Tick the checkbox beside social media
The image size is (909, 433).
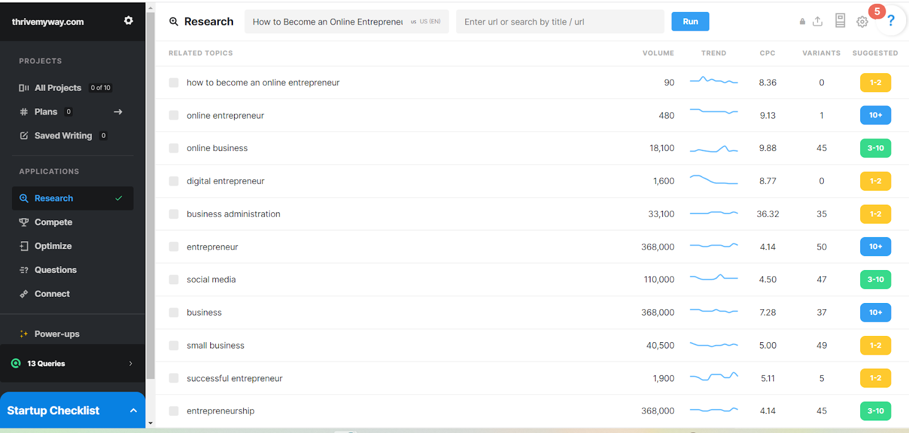coord(174,280)
